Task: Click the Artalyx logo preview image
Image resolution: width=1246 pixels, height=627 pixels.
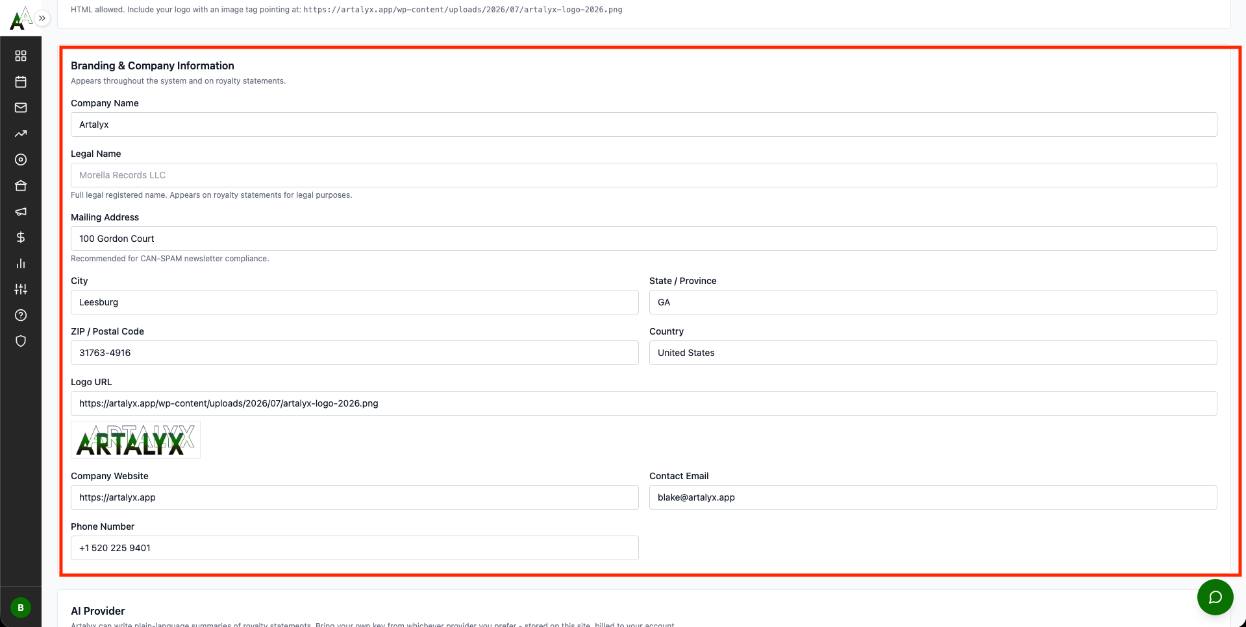Action: coord(136,440)
